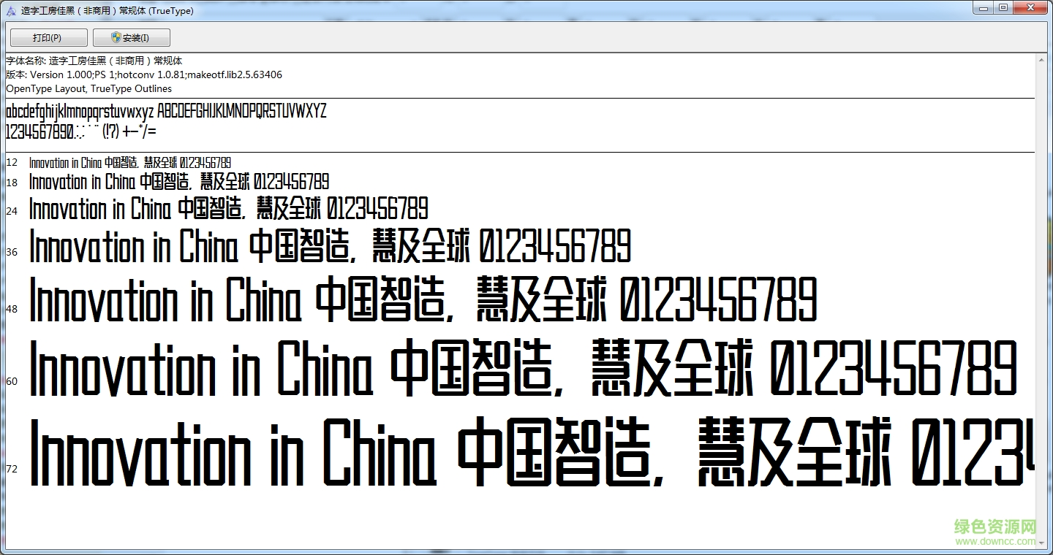Image resolution: width=1053 pixels, height=555 pixels.
Task: Click the 打印(P) button to print the font
Action: pyautogui.click(x=48, y=37)
